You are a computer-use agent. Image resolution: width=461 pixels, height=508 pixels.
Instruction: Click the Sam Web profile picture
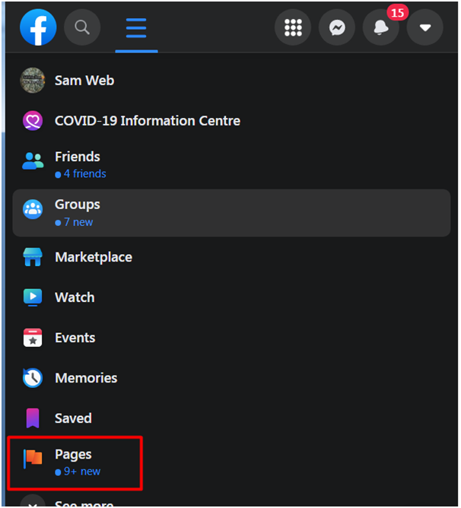[33, 81]
